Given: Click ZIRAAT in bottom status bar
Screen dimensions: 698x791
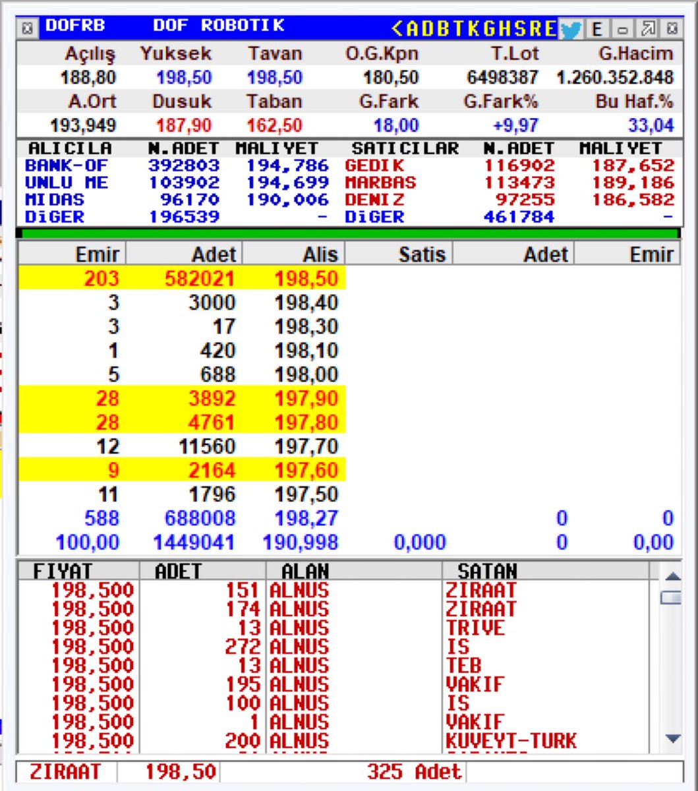Looking at the screenshot, I should pyautogui.click(x=67, y=771).
